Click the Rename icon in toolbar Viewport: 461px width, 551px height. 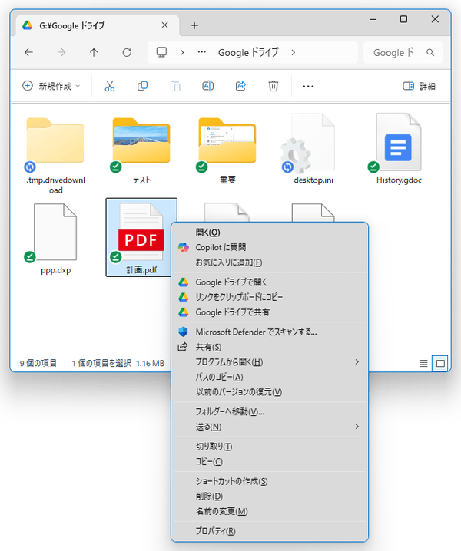[x=207, y=86]
